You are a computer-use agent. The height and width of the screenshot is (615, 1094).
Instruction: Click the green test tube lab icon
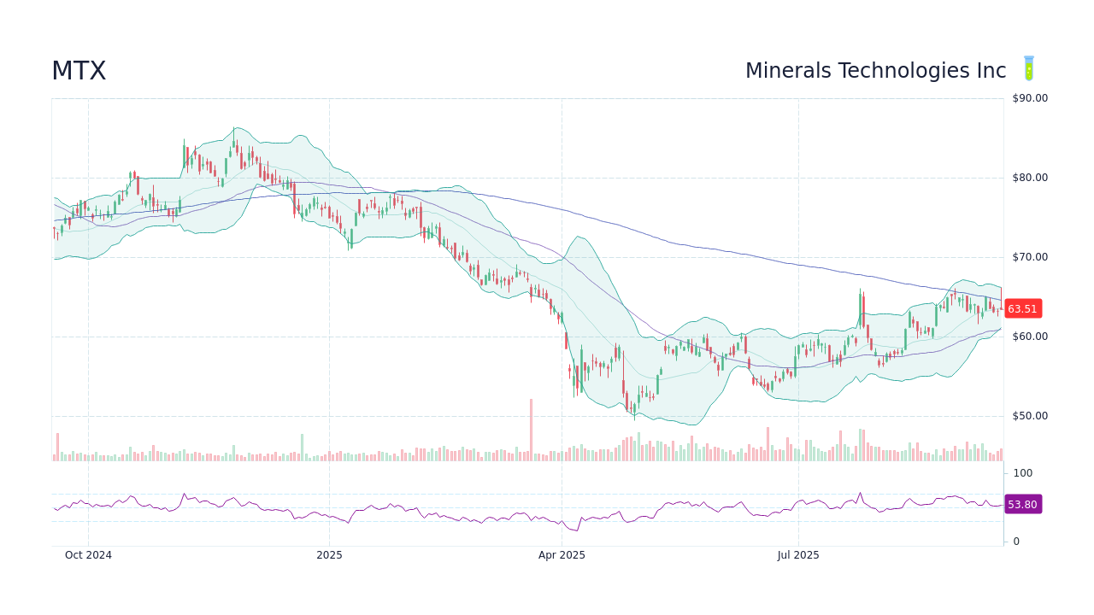1028,68
